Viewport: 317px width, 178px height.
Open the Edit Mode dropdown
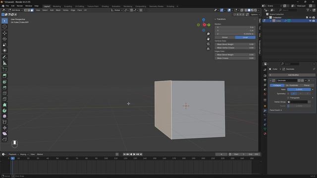click(15, 10)
